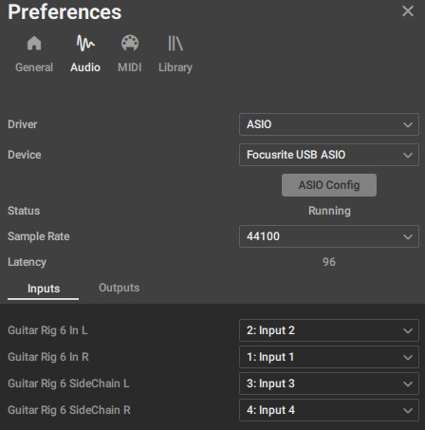Switch to the Outputs tab

click(x=119, y=288)
